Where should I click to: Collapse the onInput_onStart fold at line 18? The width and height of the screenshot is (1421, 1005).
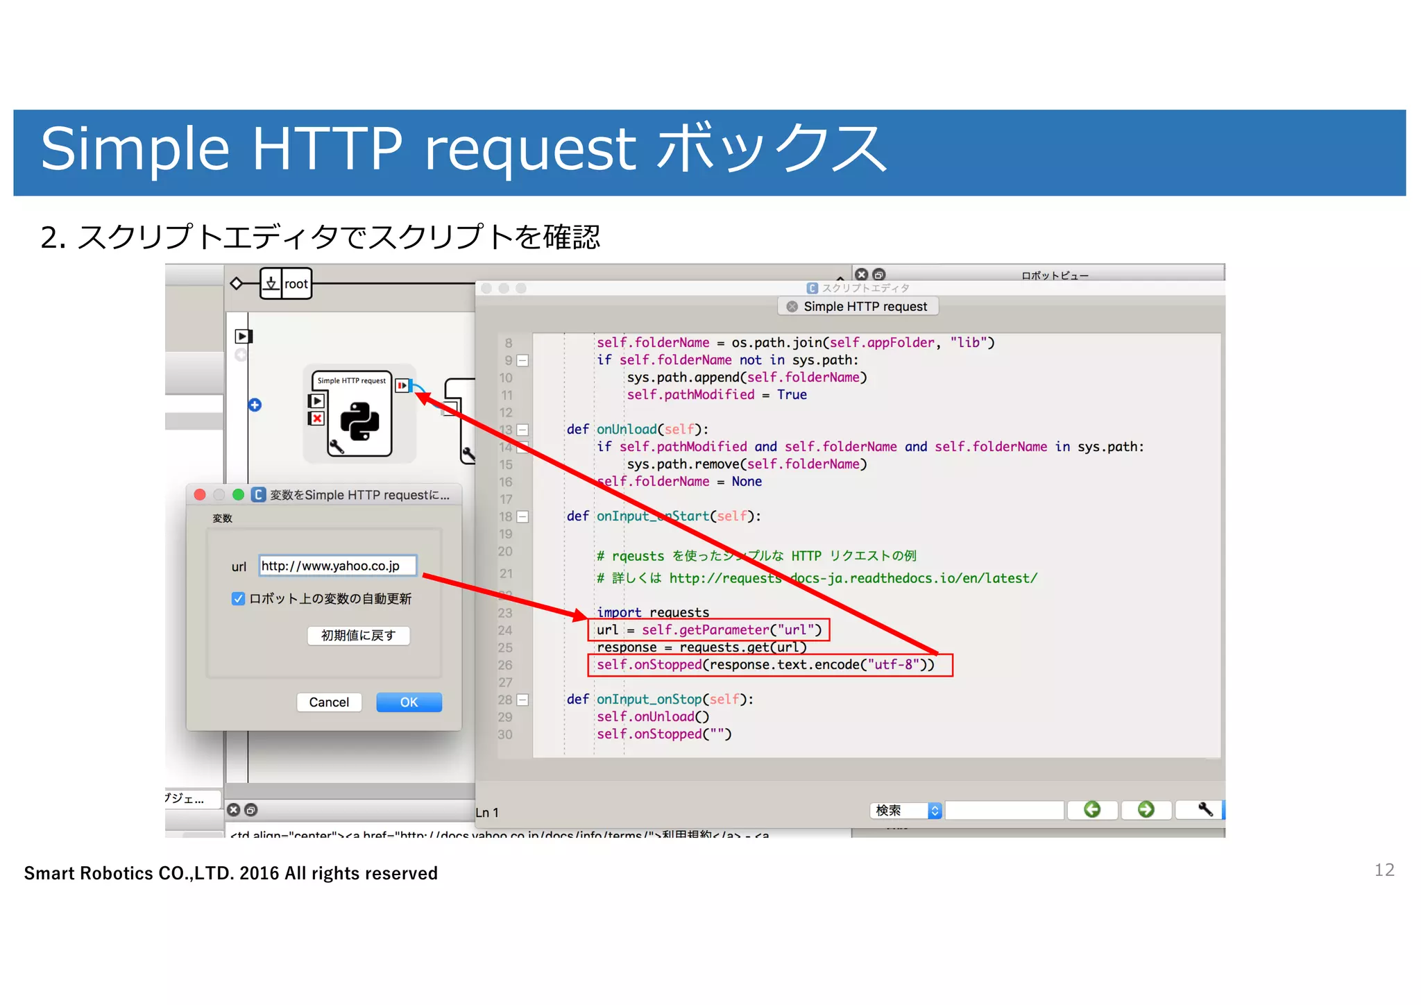[522, 516]
